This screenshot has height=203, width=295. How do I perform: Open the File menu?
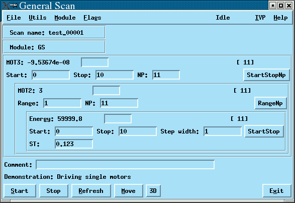(14, 18)
